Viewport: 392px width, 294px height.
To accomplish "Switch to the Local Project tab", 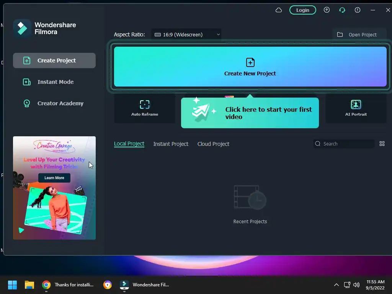I will tap(129, 144).
